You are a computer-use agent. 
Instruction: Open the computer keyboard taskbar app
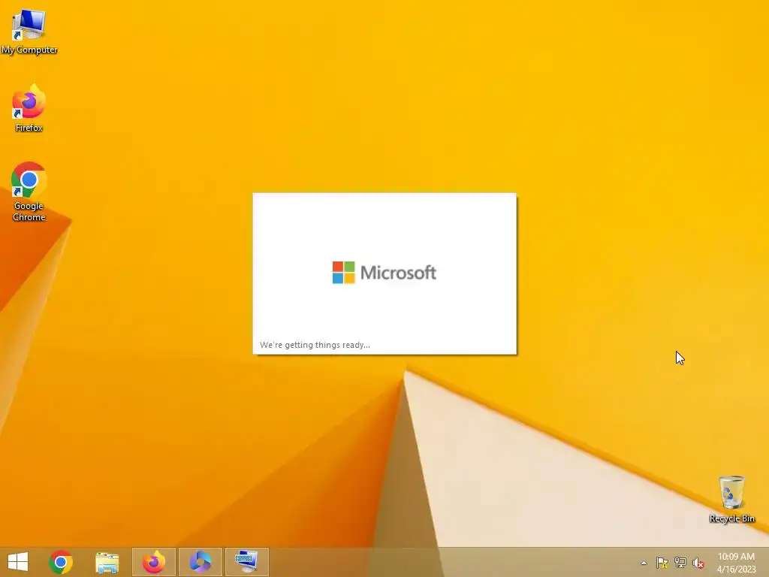click(246, 562)
